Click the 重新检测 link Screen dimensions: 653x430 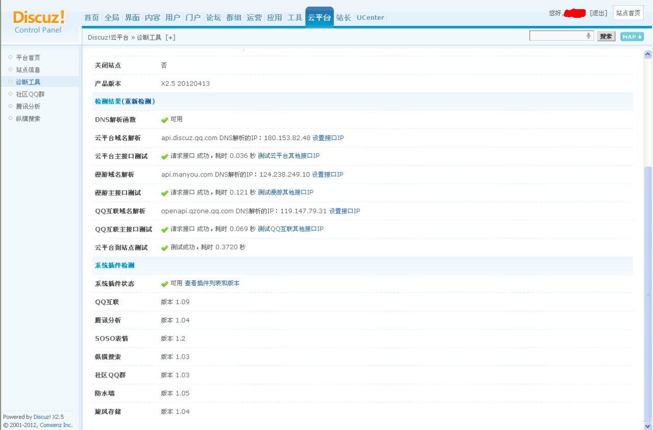(139, 101)
